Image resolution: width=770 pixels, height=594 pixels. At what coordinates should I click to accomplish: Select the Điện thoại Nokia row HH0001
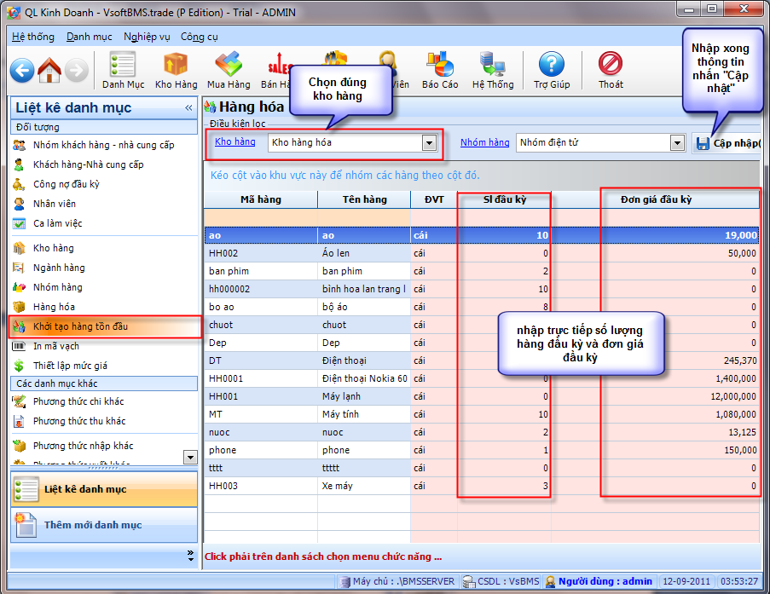click(482, 378)
